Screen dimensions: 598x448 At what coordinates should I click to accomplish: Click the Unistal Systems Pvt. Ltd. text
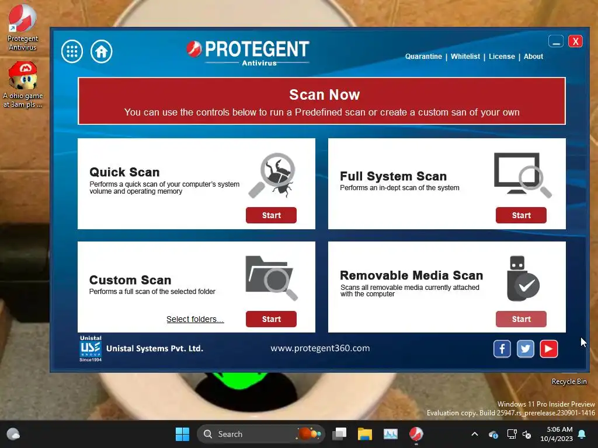[154, 349]
